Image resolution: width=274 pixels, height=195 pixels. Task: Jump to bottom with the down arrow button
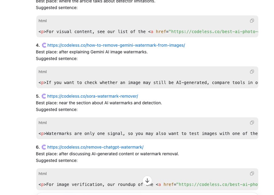point(147,180)
